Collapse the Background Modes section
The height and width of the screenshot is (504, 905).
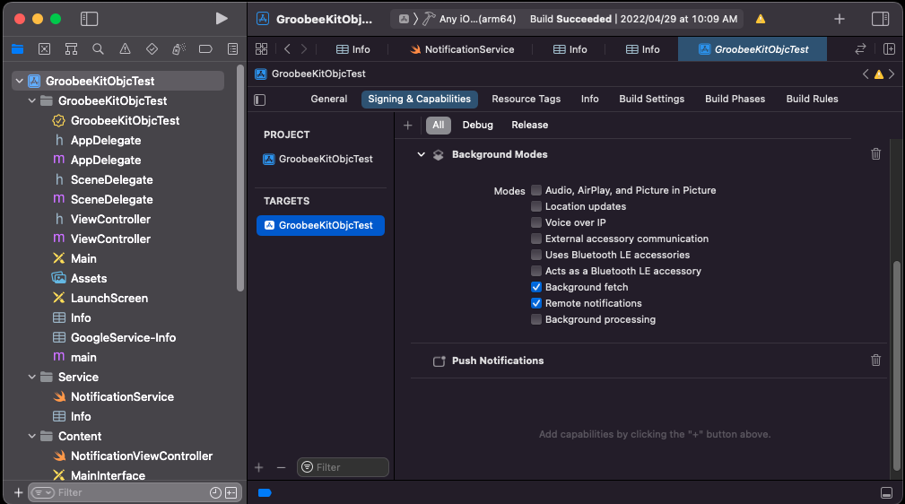[422, 154]
